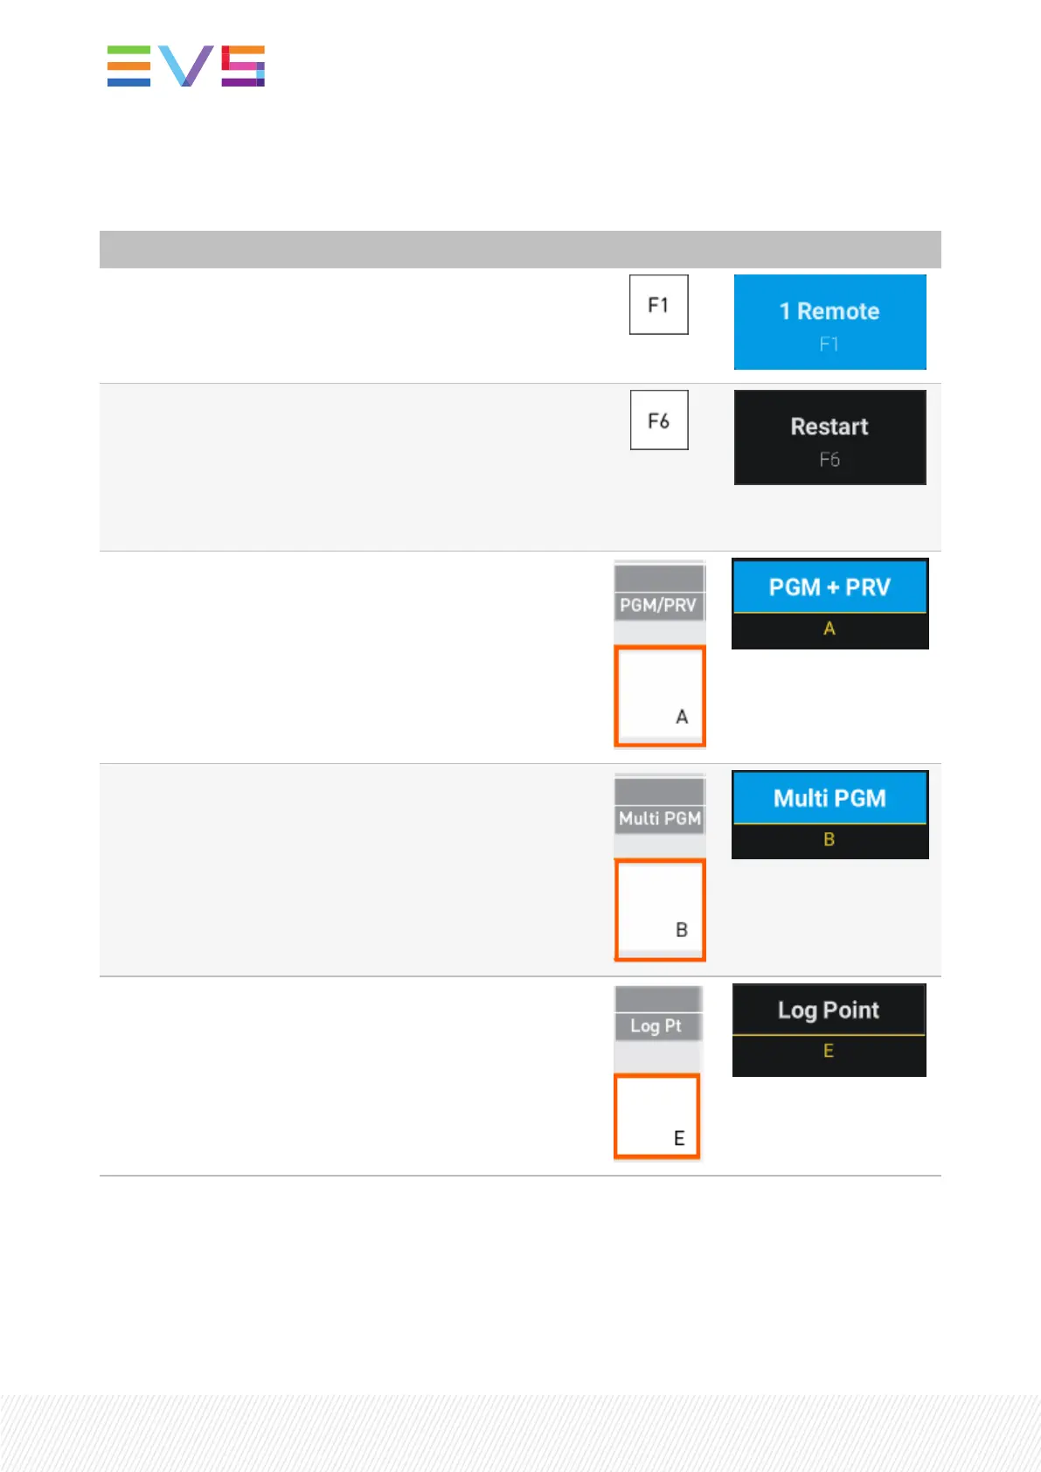Screen dimensions: 1041x1472
Task: Click the gray Multi PGM key label
Action: [x=660, y=819]
